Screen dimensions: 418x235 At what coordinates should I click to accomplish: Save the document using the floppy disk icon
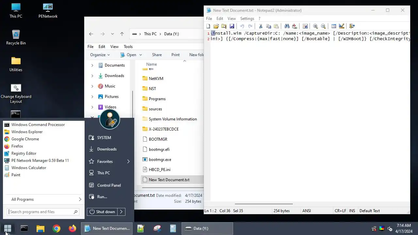click(x=232, y=26)
